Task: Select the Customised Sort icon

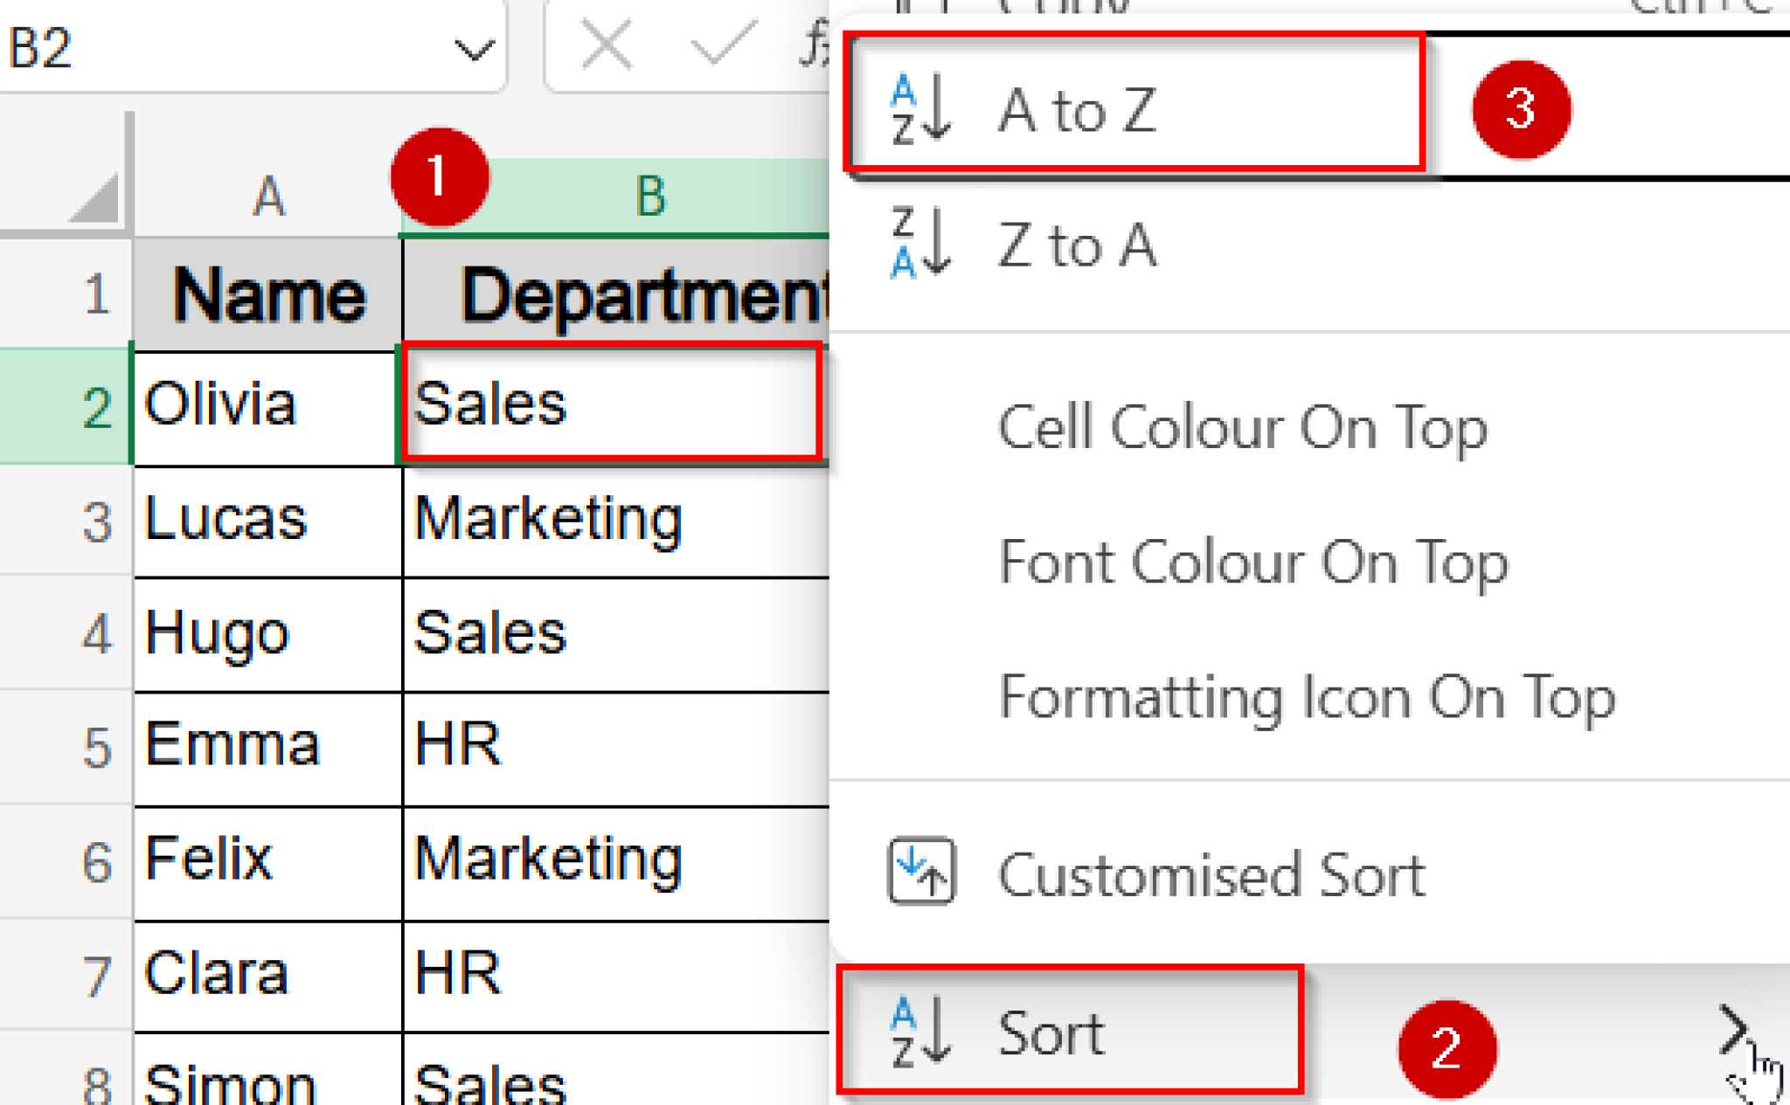Action: click(x=923, y=870)
